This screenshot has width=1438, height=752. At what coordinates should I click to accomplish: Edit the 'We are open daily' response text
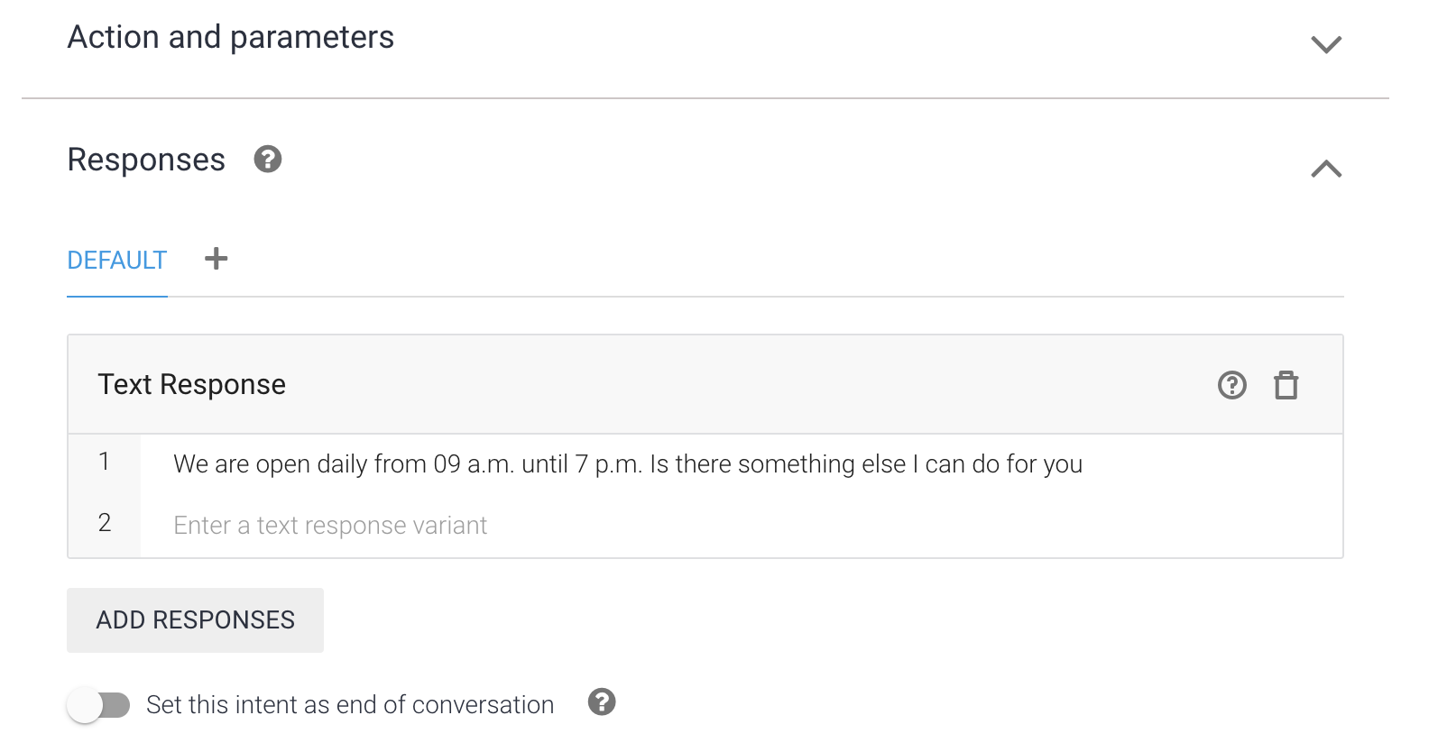pos(627,464)
